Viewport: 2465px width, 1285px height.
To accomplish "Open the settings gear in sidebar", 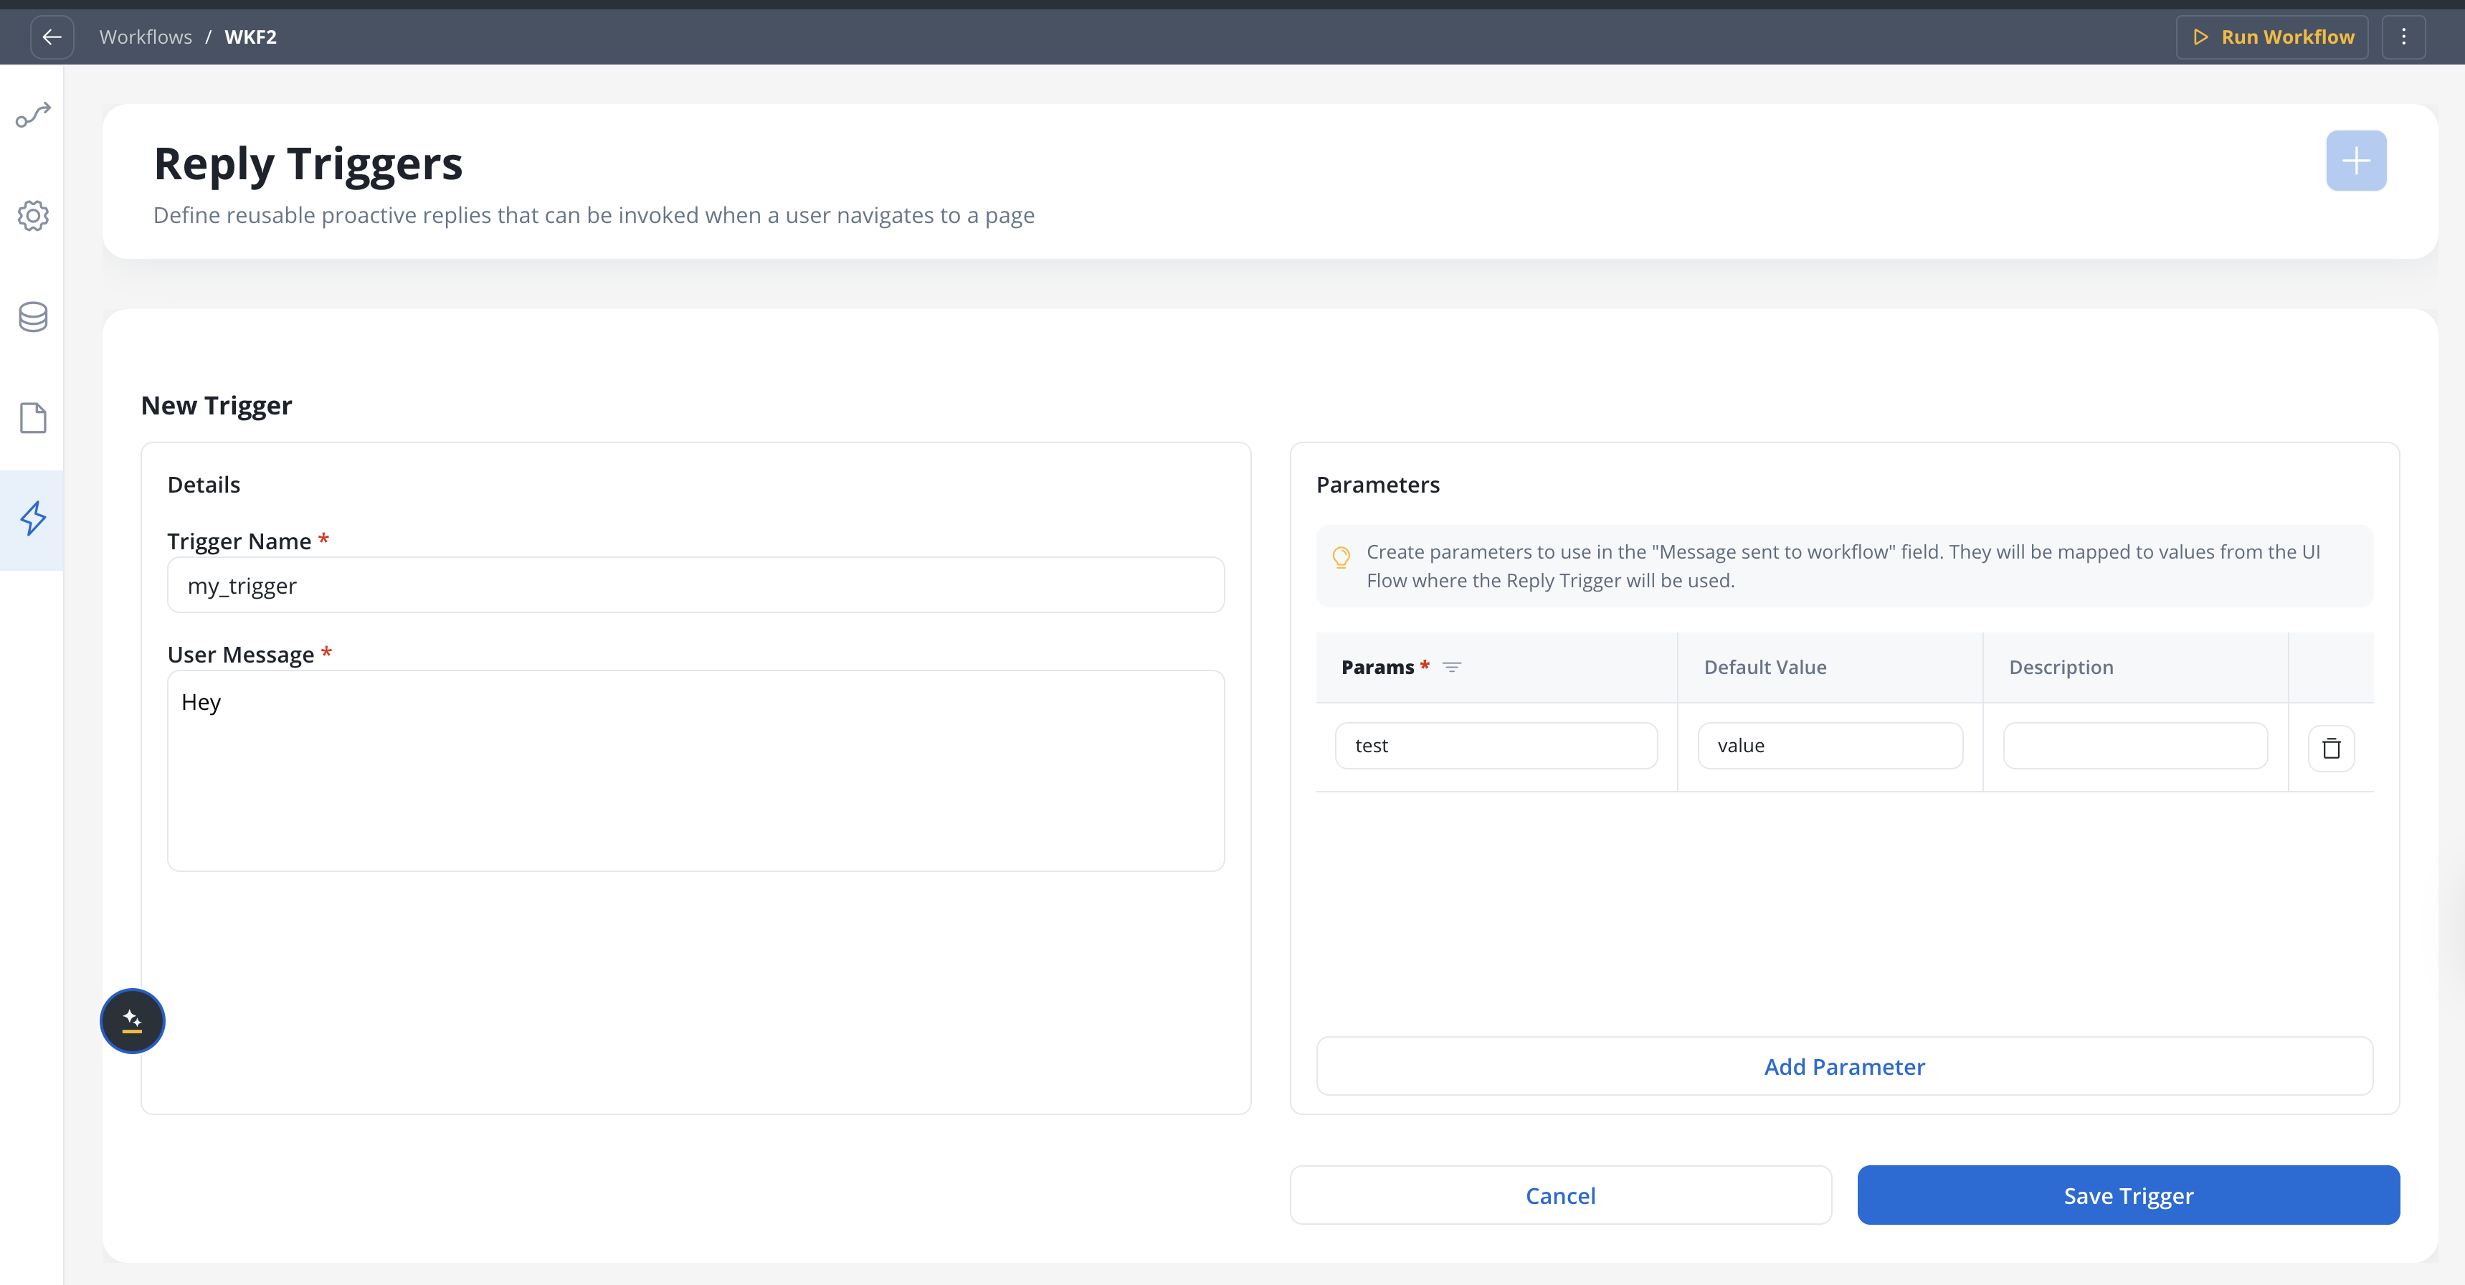I will [x=32, y=215].
